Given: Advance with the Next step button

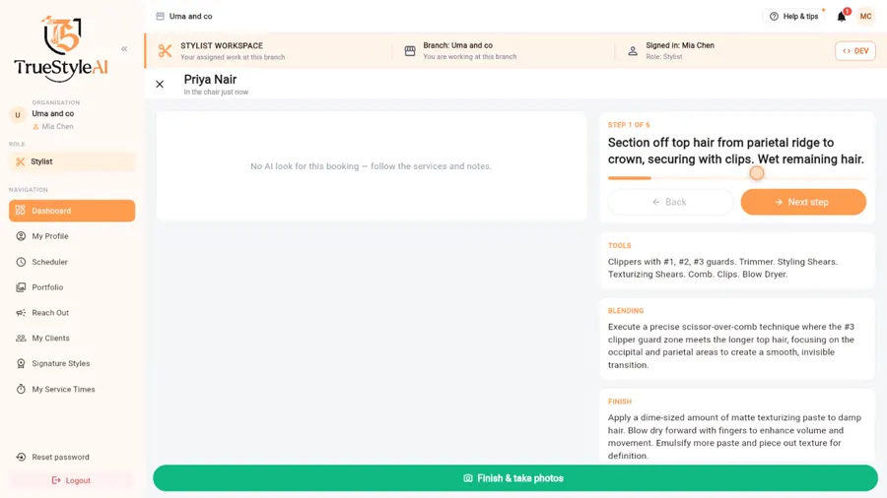Looking at the screenshot, I should [x=803, y=202].
